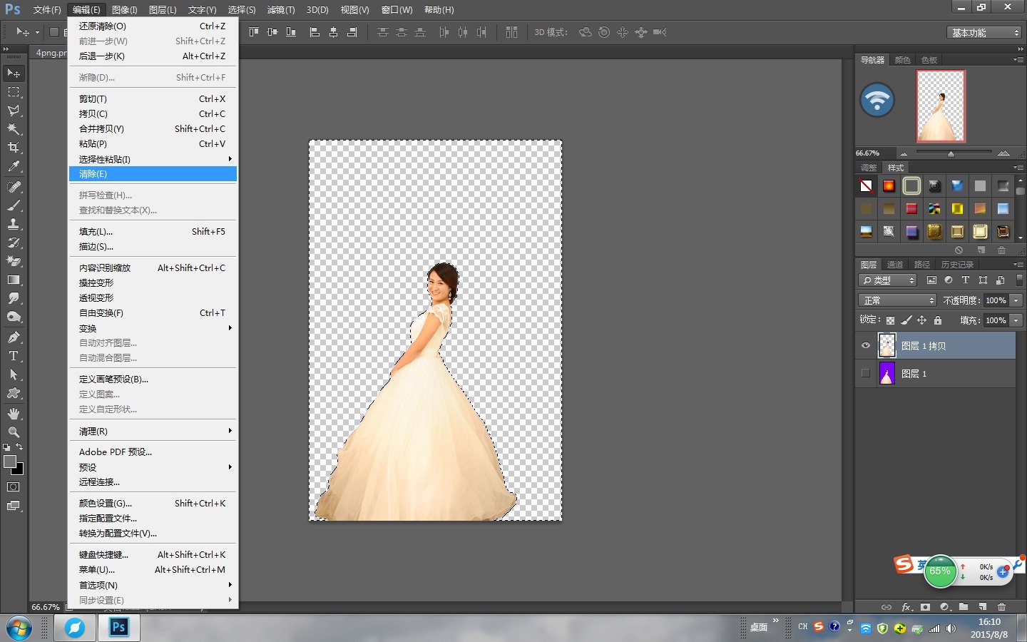
Task: Activate the Zoom tool
Action: tap(13, 432)
